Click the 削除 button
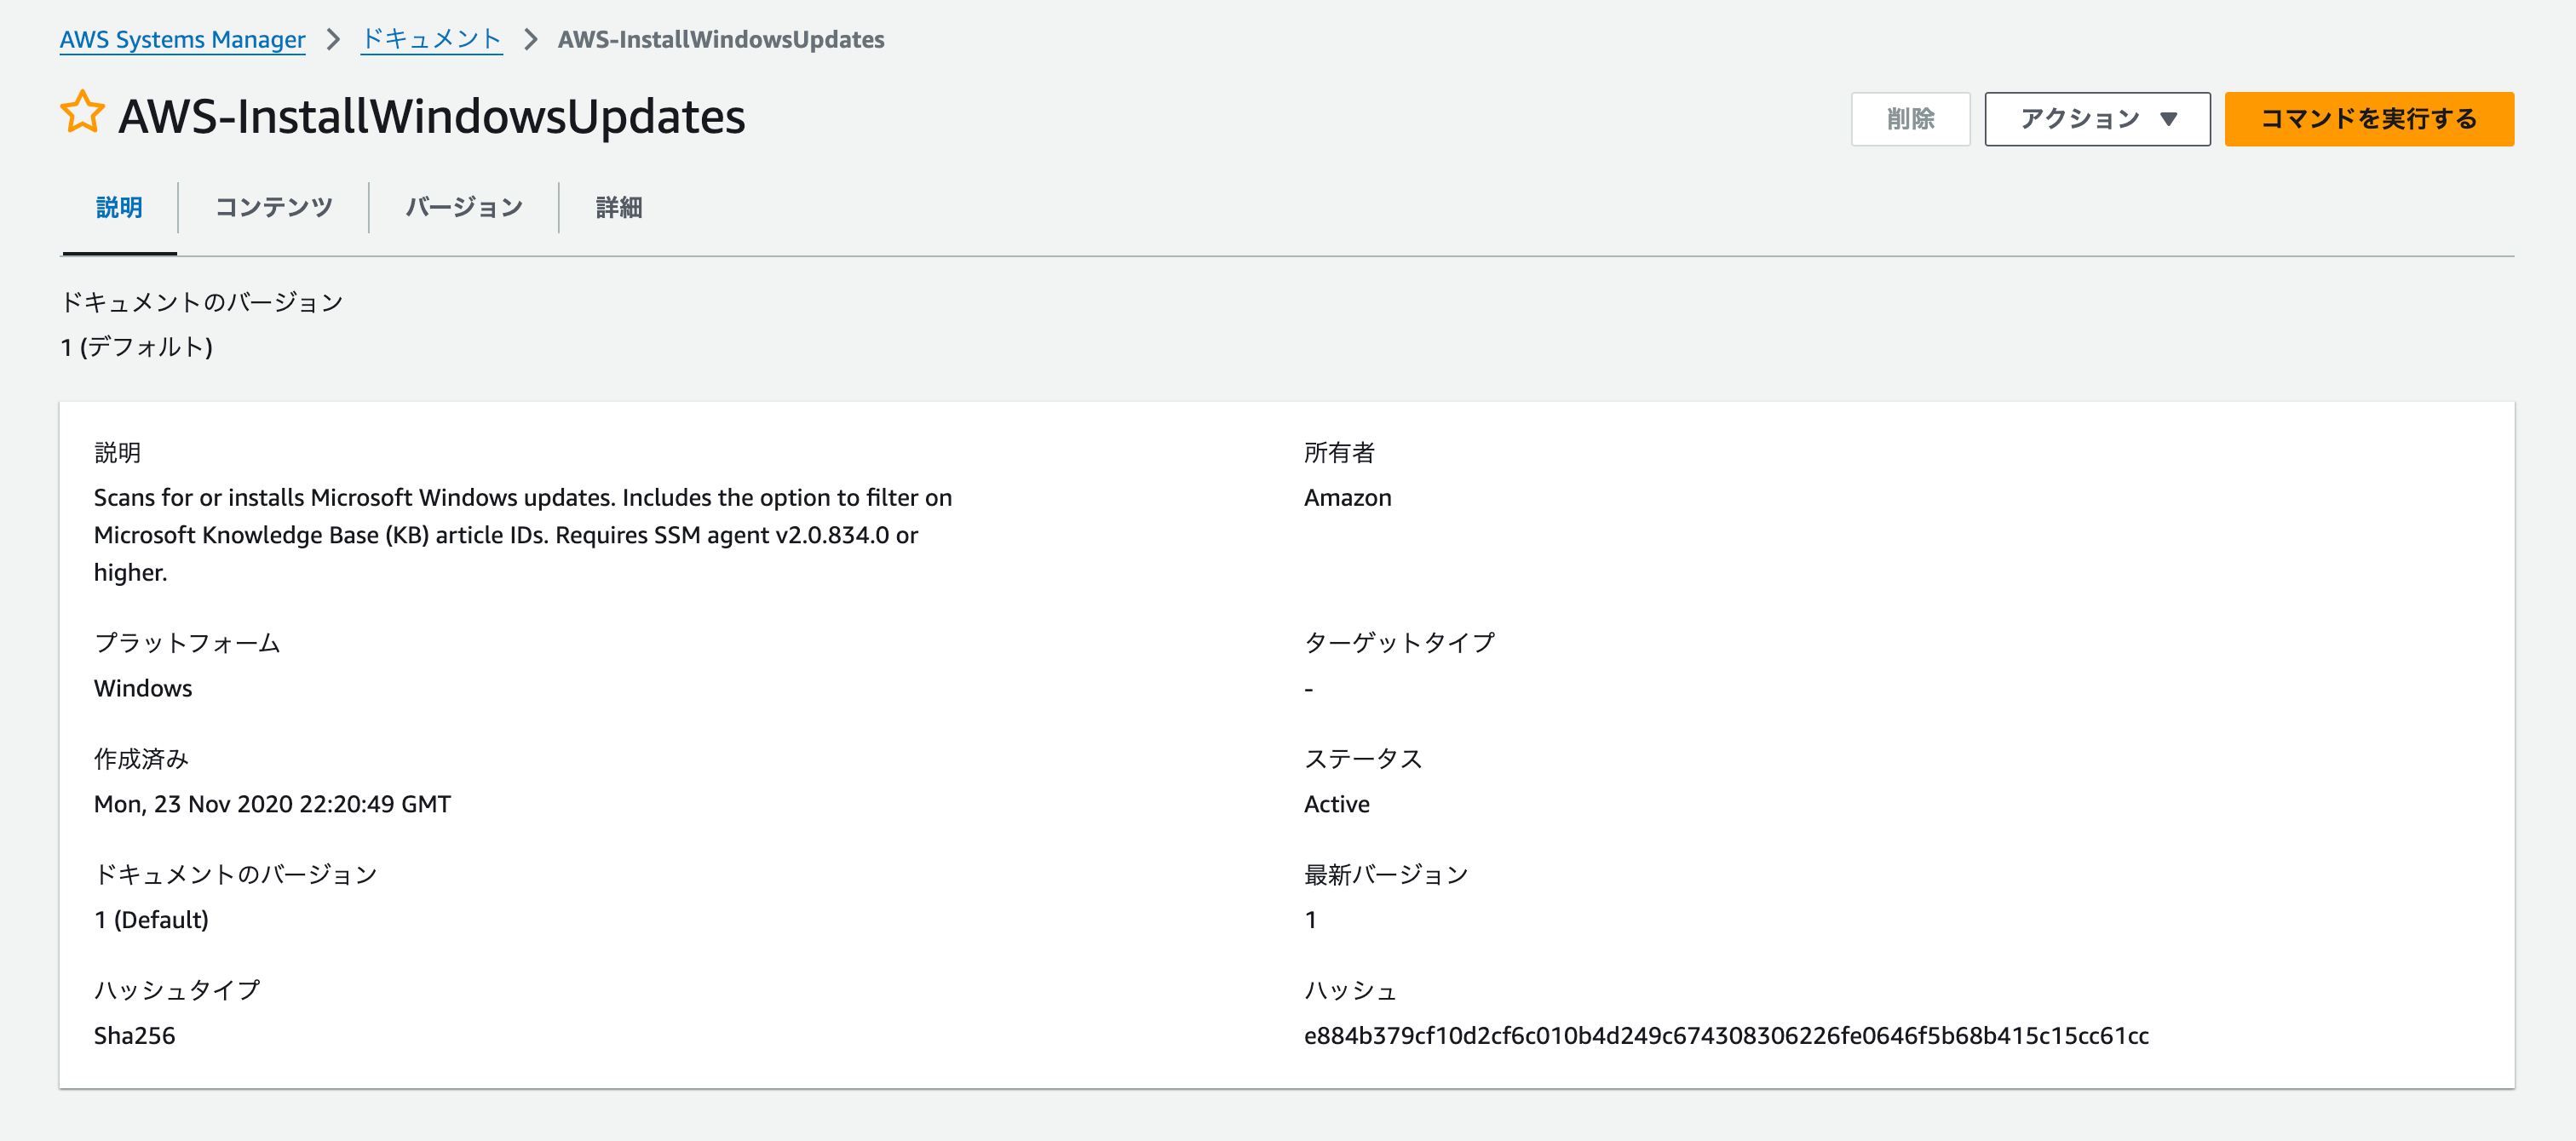2576x1141 pixels. [x=1909, y=119]
